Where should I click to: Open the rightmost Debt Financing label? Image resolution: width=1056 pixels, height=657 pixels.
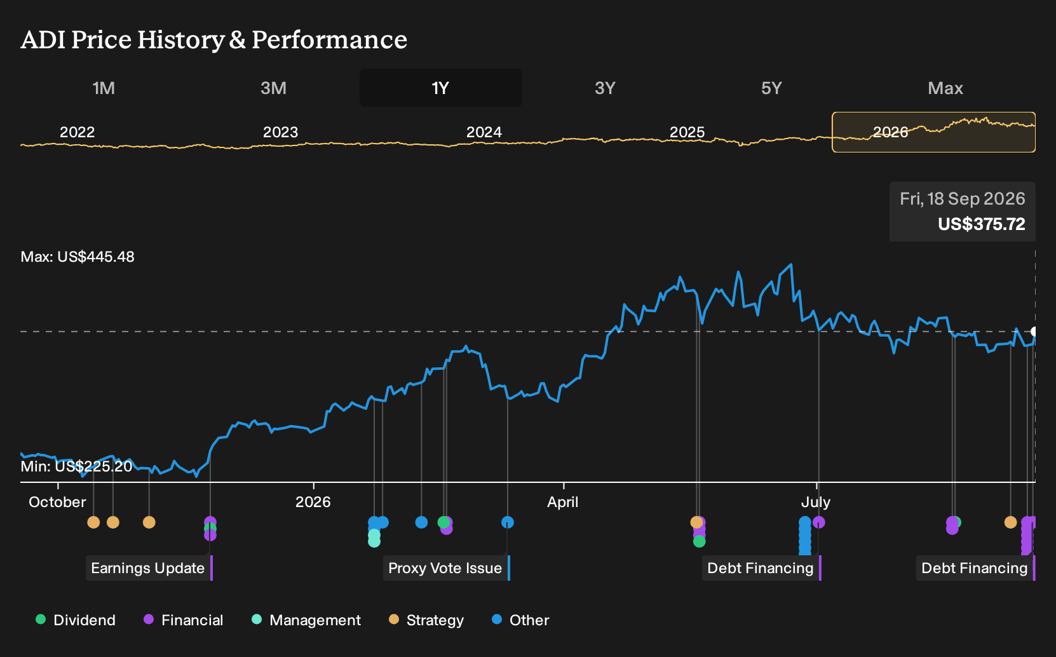tap(975, 568)
